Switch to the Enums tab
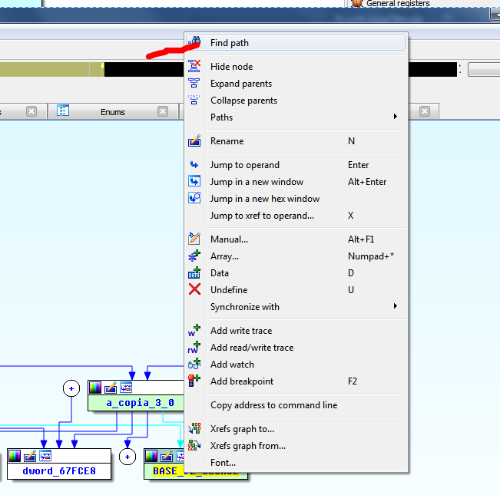 coord(112,112)
